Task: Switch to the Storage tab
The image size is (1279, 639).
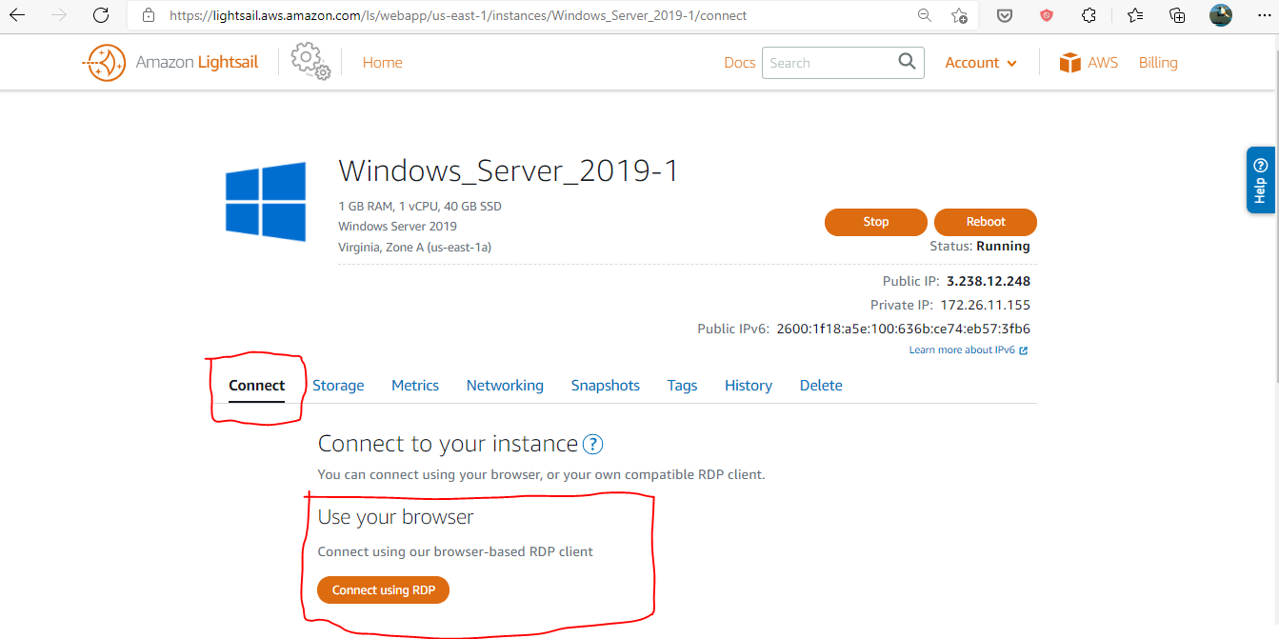Action: tap(338, 386)
